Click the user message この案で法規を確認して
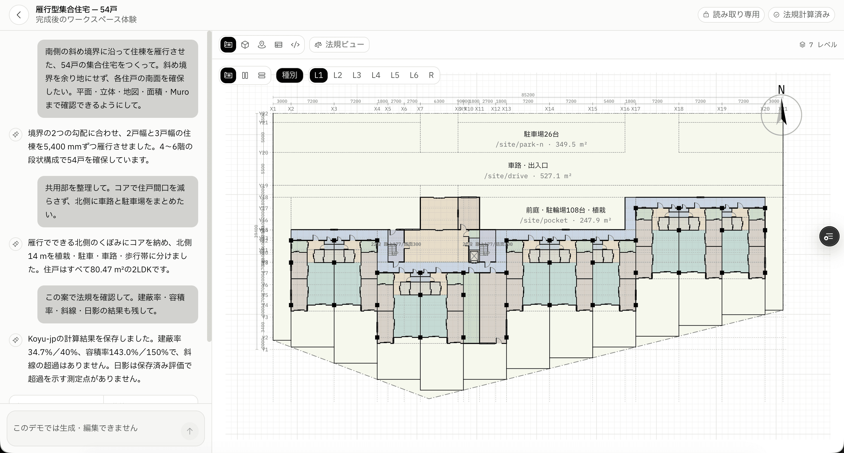844x453 pixels. [x=118, y=304]
